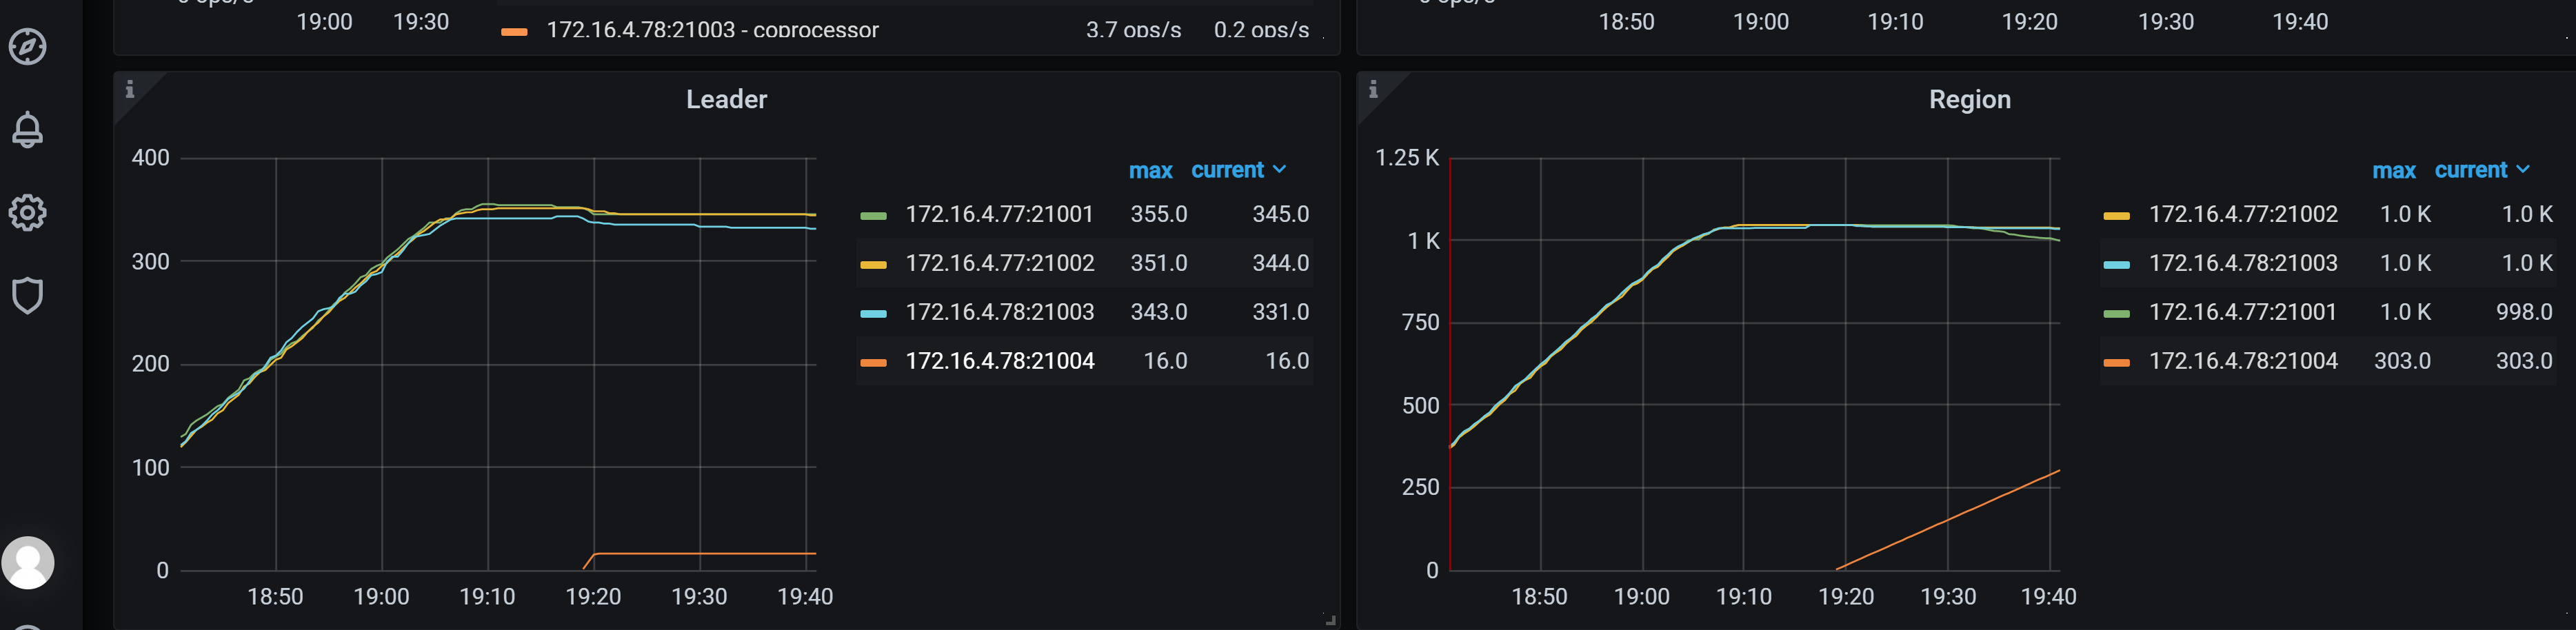The width and height of the screenshot is (2576, 630).
Task: Click current value 331.0 in Leader legend
Action: click(1280, 312)
